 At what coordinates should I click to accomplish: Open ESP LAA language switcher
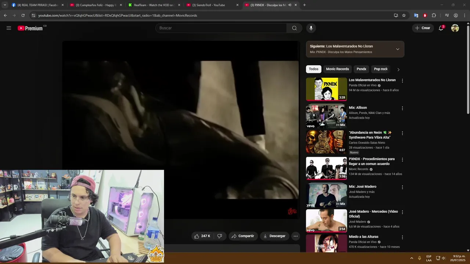429,258
